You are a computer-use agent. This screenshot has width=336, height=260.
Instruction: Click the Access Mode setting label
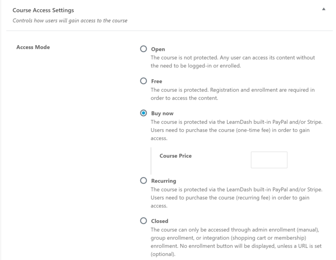pos(33,47)
